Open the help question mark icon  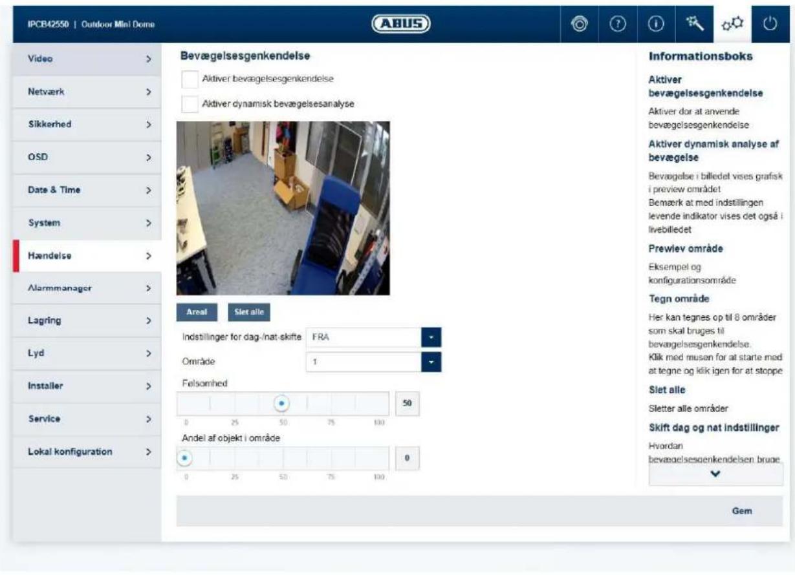tap(616, 25)
